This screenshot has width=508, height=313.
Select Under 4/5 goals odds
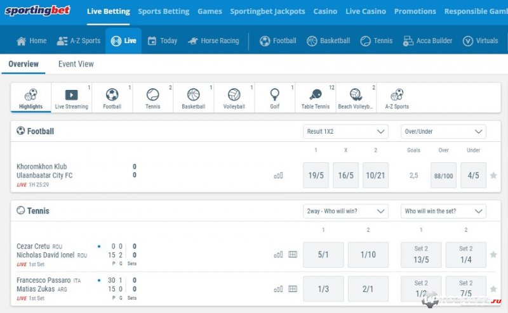tap(473, 176)
